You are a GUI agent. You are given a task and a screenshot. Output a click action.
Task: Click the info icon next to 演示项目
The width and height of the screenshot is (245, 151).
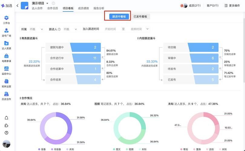click(x=54, y=3)
